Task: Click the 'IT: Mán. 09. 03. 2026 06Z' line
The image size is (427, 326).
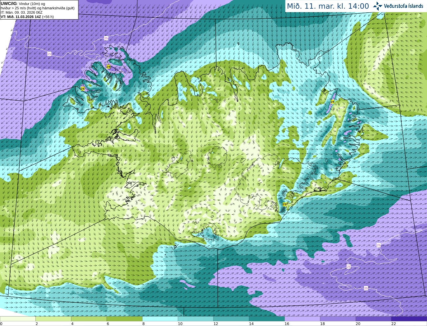Action: pyautogui.click(x=21, y=12)
